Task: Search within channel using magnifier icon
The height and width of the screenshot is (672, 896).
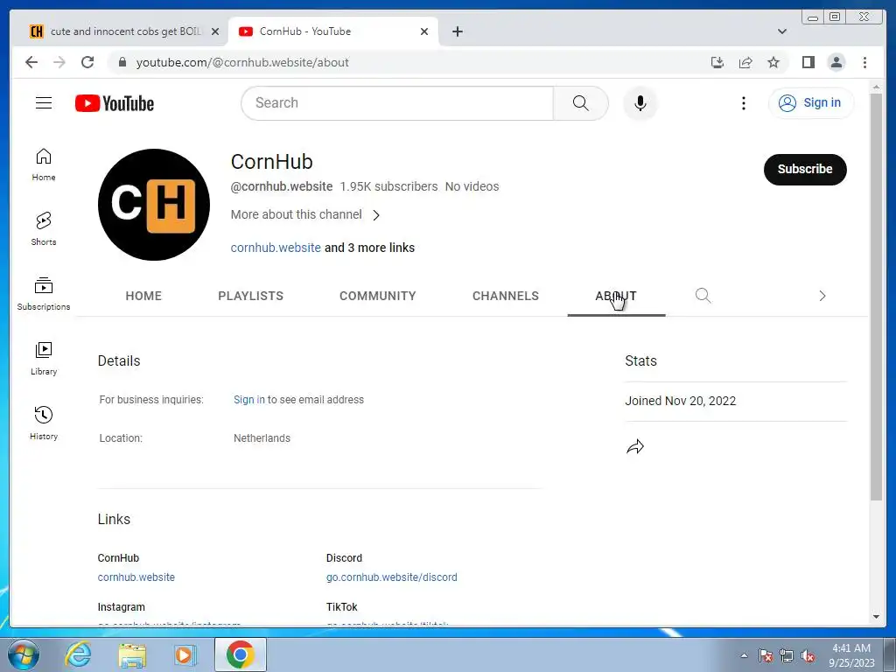Action: tap(703, 296)
